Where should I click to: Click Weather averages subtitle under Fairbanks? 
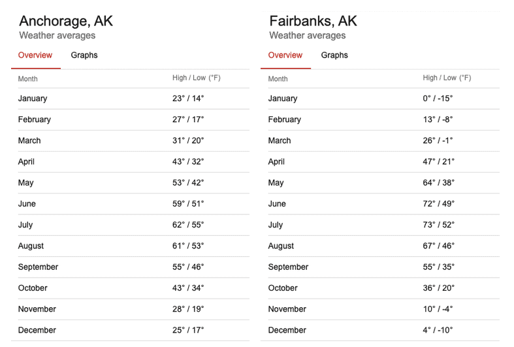tap(308, 36)
